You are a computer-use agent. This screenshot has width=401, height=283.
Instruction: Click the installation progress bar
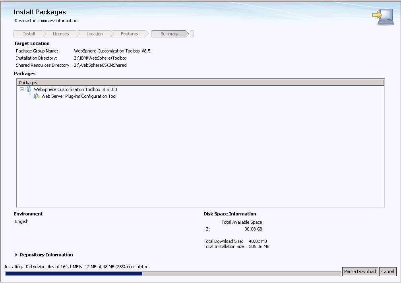point(173,273)
